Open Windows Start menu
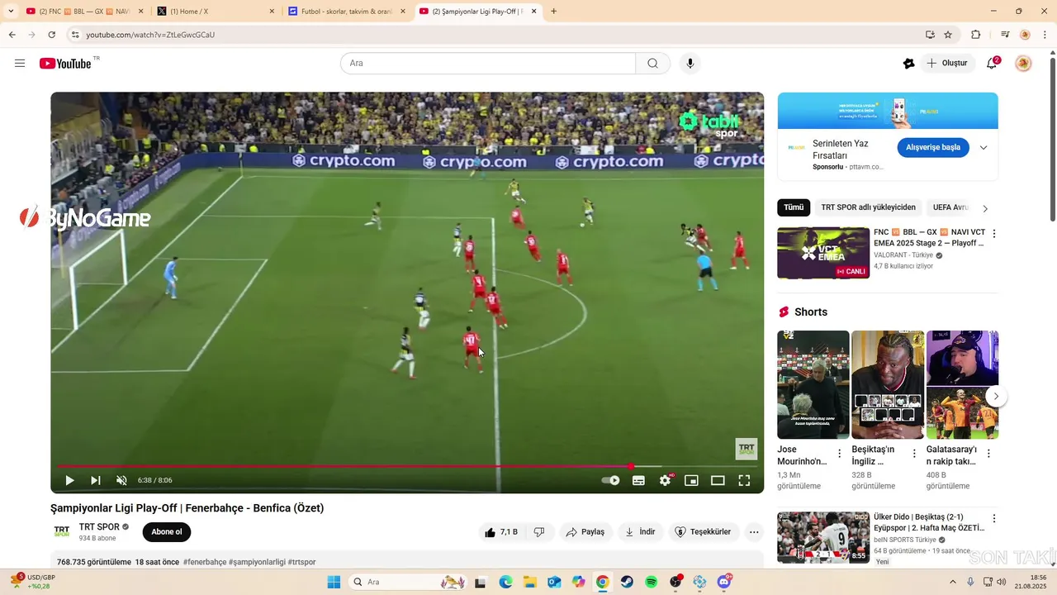The image size is (1057, 595). click(x=334, y=583)
